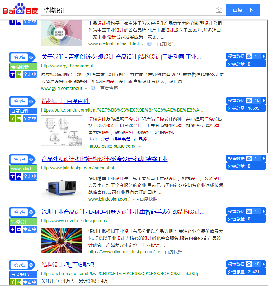
Task: Click the 主 badge under www.jxind label
Action: pyautogui.click(x=12, y=176)
